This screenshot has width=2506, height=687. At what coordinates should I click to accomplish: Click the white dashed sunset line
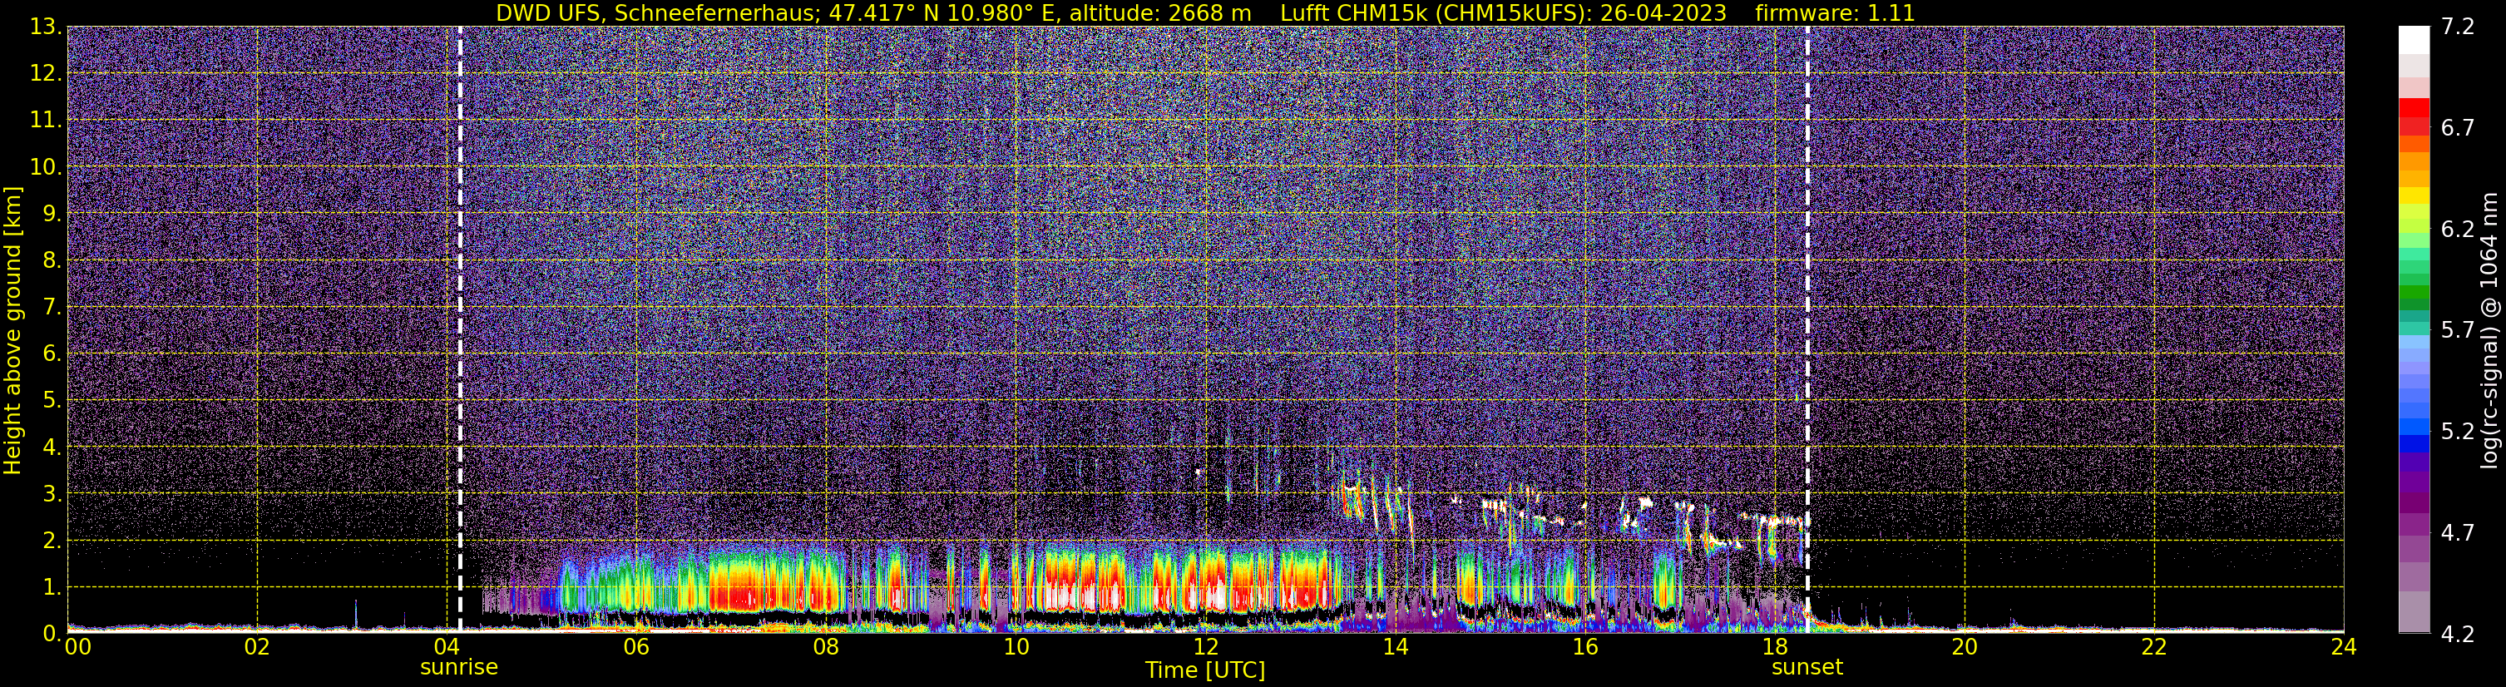[1807, 329]
